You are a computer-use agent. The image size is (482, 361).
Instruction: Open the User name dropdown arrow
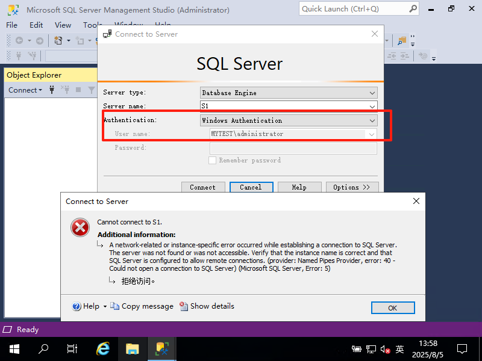tap(371, 134)
